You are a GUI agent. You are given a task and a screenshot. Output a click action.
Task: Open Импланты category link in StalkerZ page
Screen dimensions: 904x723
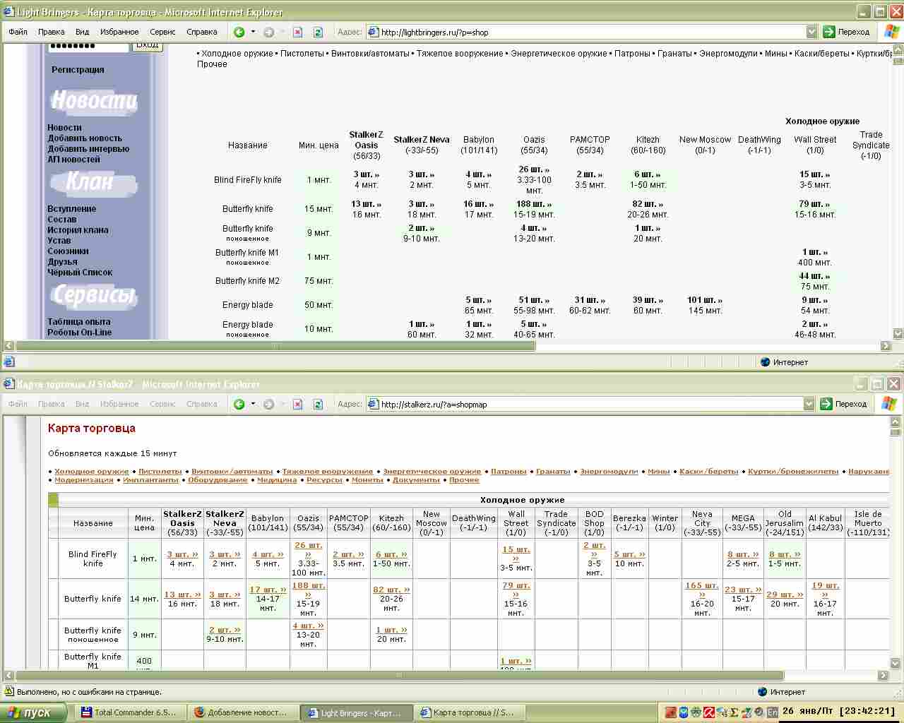[x=150, y=480]
